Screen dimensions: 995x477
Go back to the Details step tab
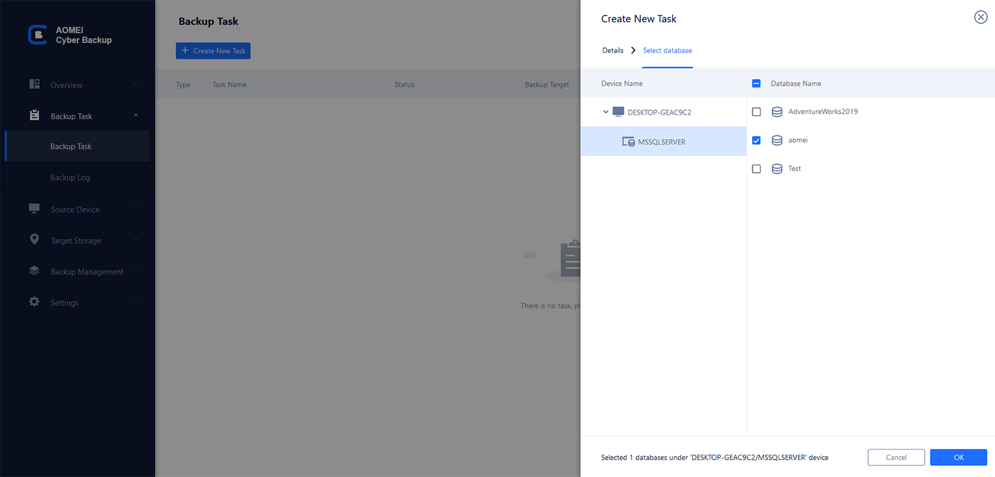pyautogui.click(x=613, y=50)
